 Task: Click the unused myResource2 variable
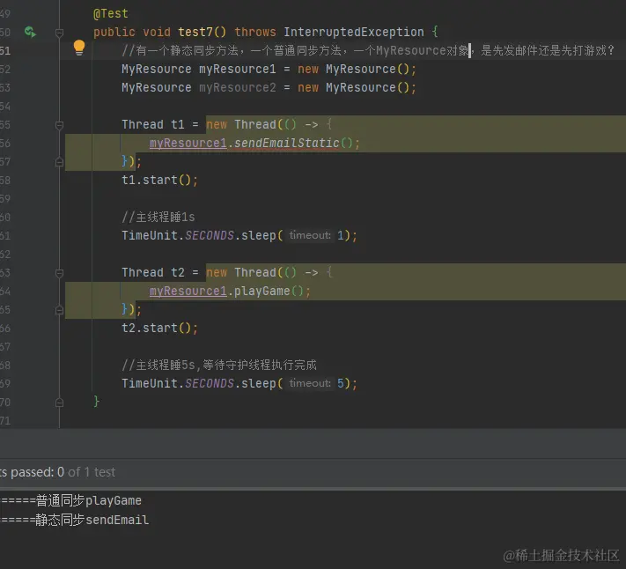238,87
